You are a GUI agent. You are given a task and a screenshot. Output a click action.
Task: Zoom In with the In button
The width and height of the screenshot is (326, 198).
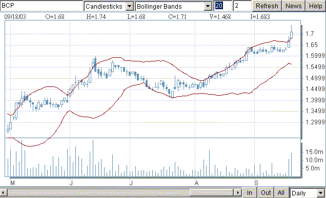[x=250, y=192]
